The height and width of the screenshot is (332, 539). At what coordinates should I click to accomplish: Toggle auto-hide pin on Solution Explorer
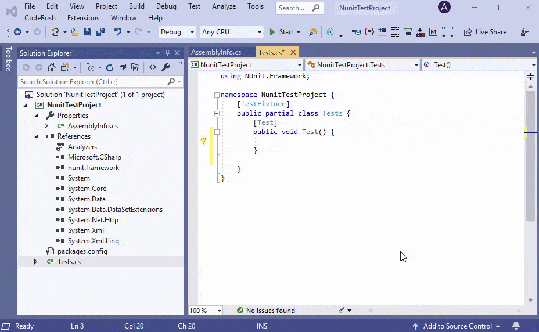point(167,53)
